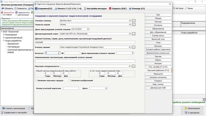Collapse the Отдел разработки tree node
The height and width of the screenshot is (116, 206).
point(4,41)
